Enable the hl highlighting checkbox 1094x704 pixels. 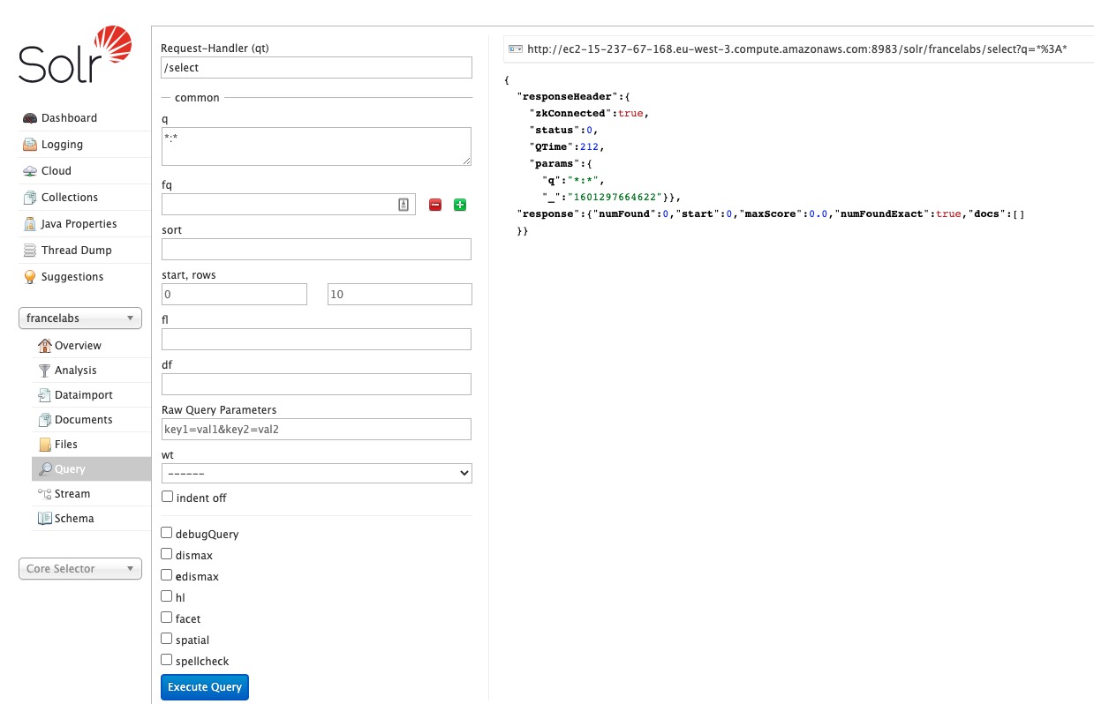[167, 597]
